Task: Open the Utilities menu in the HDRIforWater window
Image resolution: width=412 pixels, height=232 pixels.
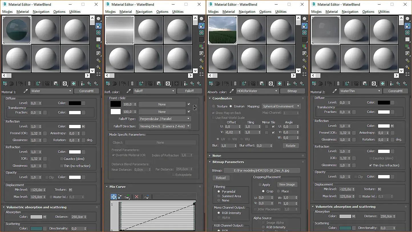Action: coord(281,12)
